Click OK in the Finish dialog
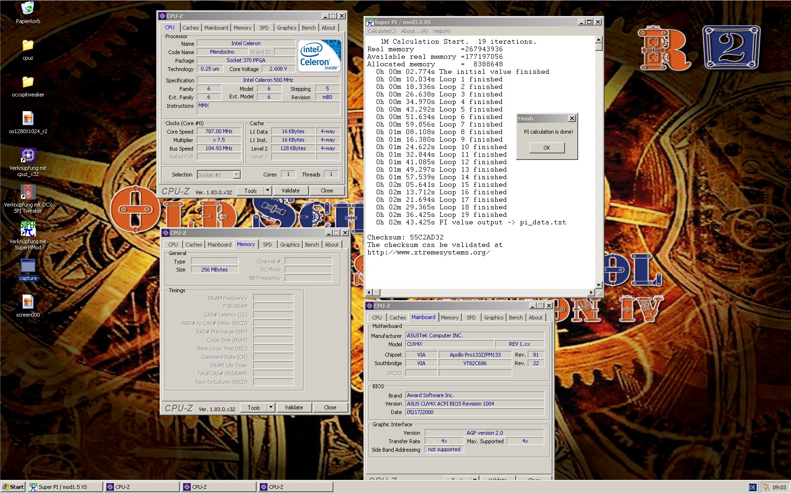This screenshot has height=494, width=791. [547, 148]
